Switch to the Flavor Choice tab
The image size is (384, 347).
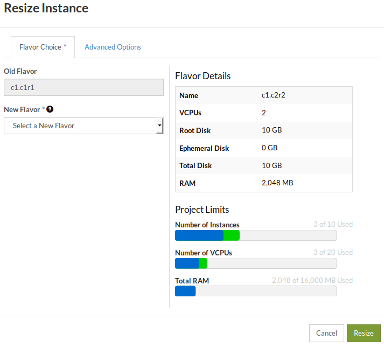(43, 47)
